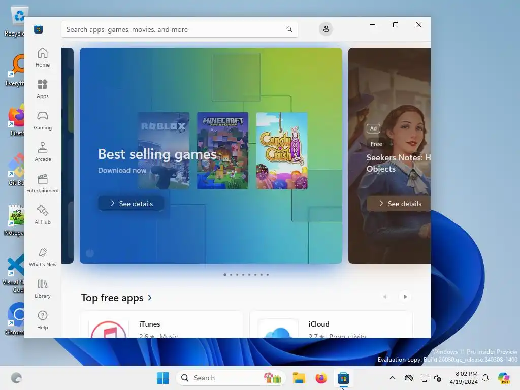The height and width of the screenshot is (390, 520).
Task: Open the volume muted tray icon
Action: 438,378
